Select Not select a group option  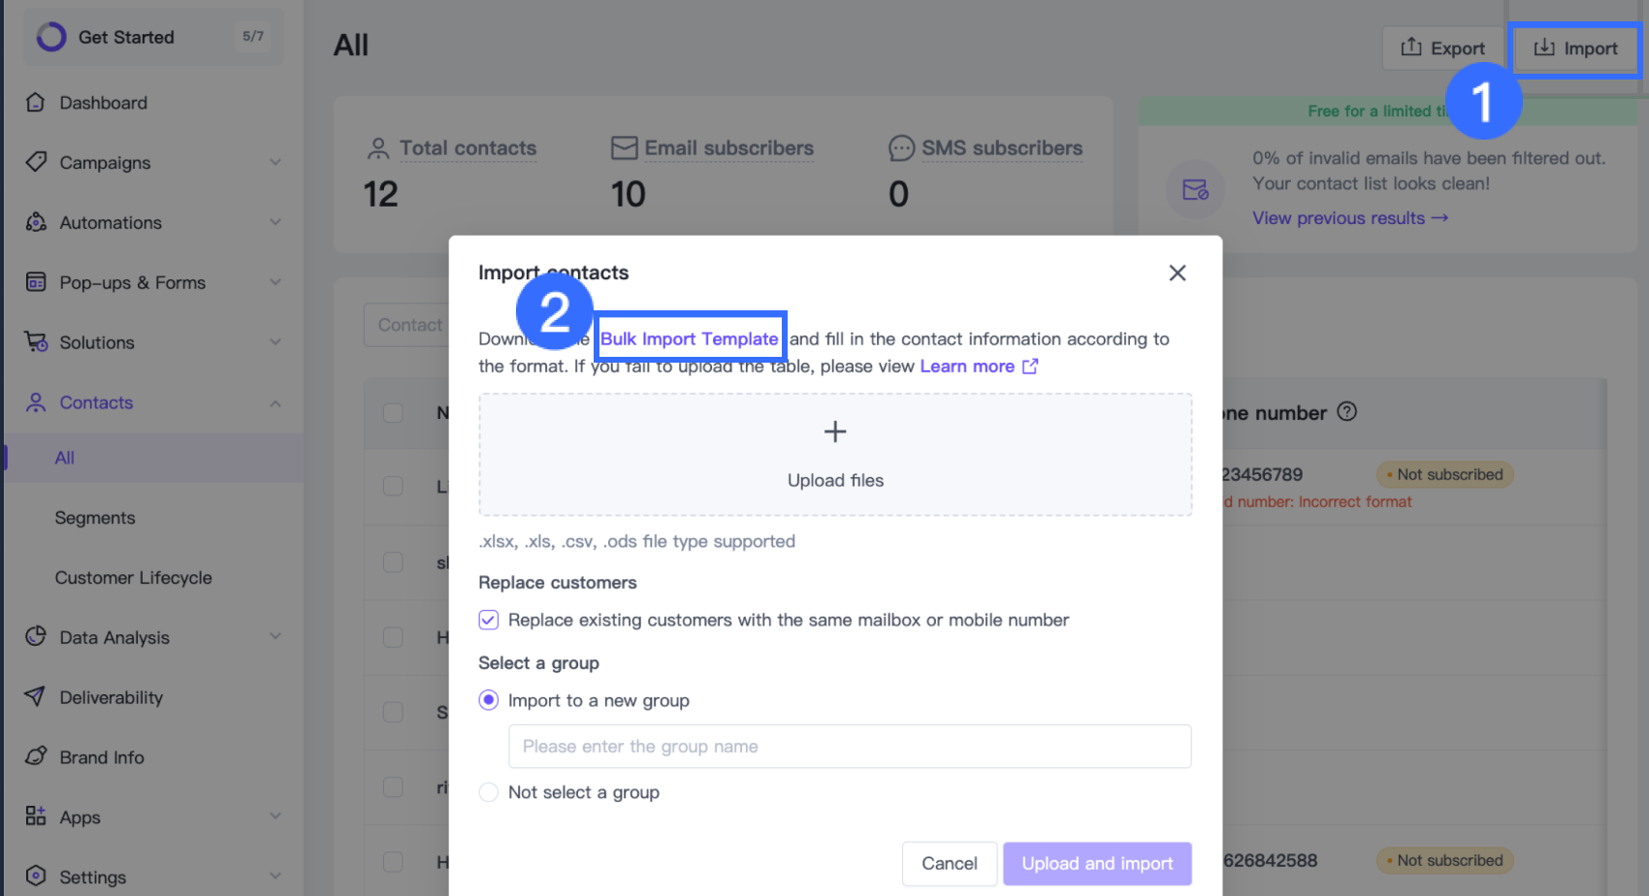(x=489, y=792)
